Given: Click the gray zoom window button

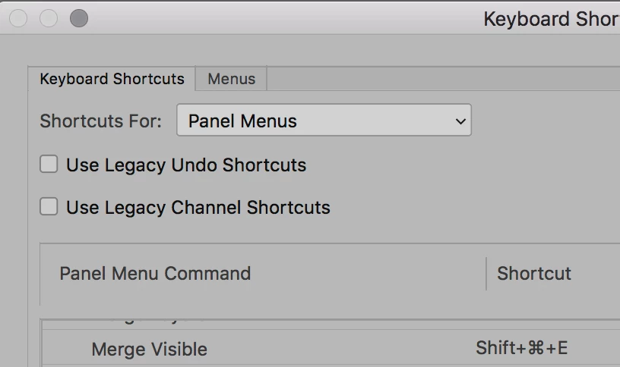Looking at the screenshot, I should 79,18.
